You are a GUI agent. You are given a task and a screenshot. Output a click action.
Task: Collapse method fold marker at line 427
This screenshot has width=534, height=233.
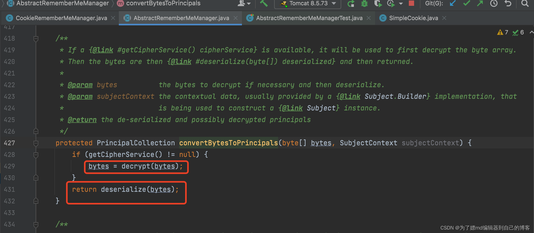coord(36,143)
